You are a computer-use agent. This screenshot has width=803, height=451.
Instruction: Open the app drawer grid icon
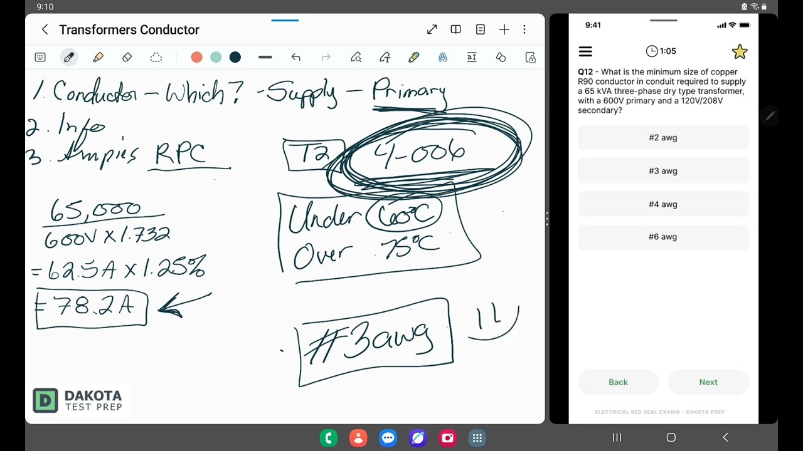[477, 438]
